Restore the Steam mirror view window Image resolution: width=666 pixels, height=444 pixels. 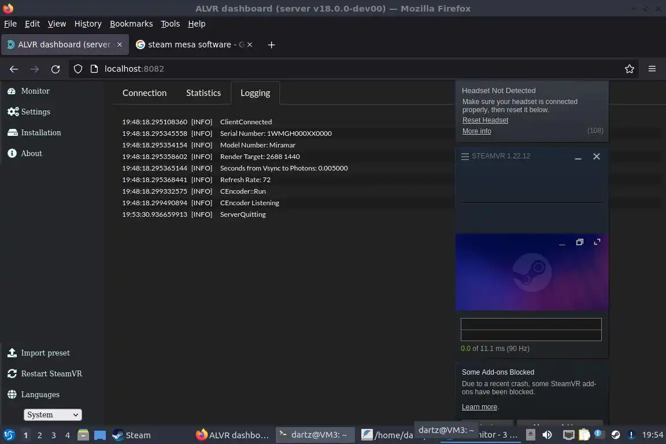pyautogui.click(x=580, y=242)
